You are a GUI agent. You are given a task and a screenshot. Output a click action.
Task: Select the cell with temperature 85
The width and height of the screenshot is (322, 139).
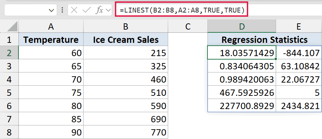tap(51, 119)
